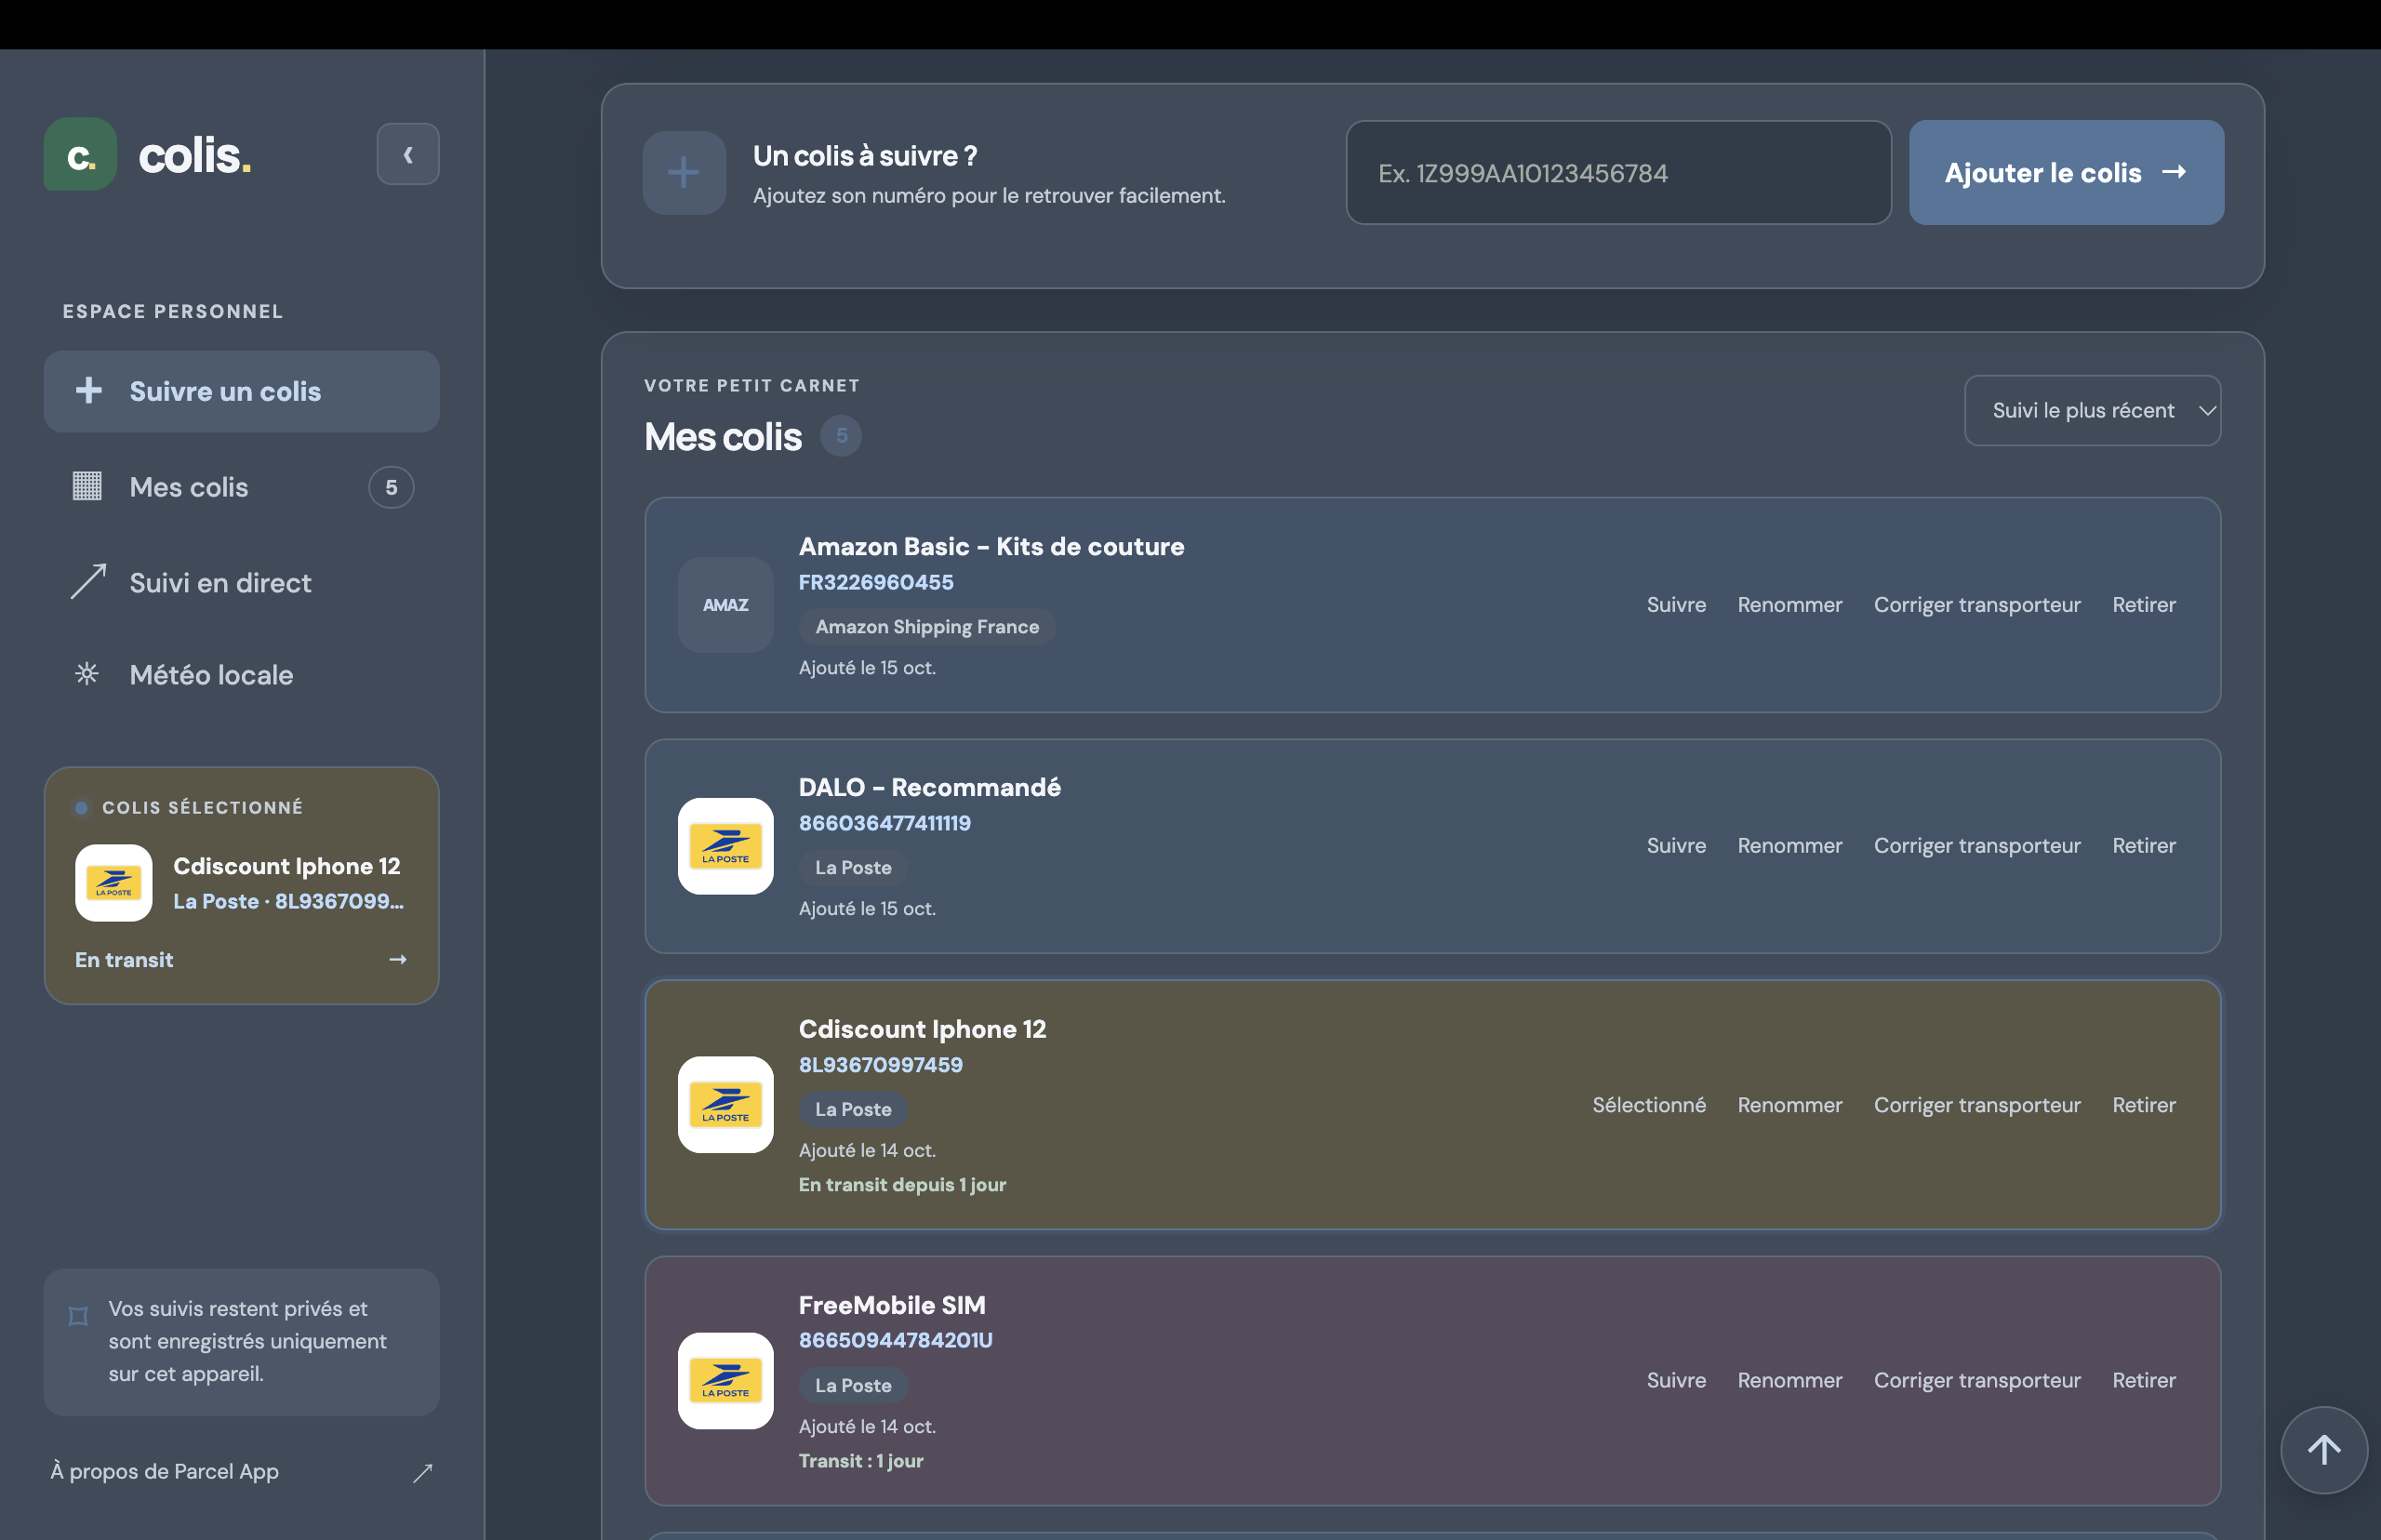Click Amazon Basic – Kits de couture title
Image resolution: width=2381 pixels, height=1540 pixels.
tap(991, 546)
